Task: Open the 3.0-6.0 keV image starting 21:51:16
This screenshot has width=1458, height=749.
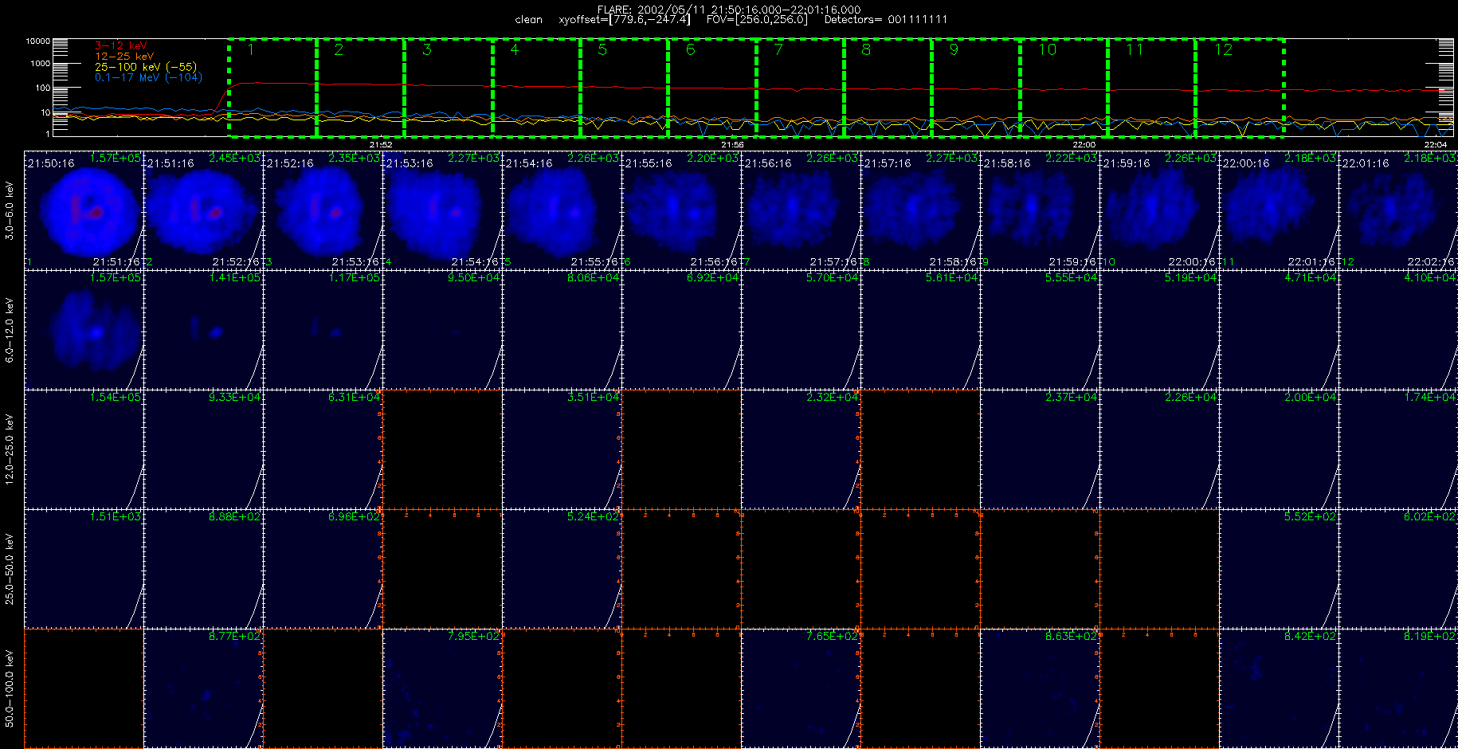Action: (x=203, y=210)
